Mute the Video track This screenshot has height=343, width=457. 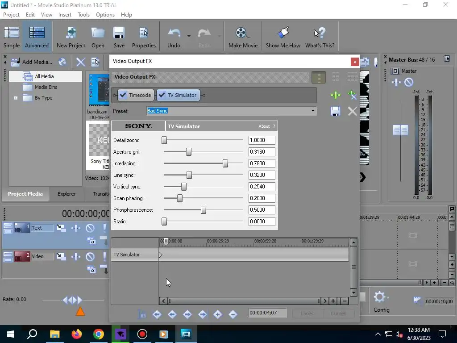click(90, 256)
